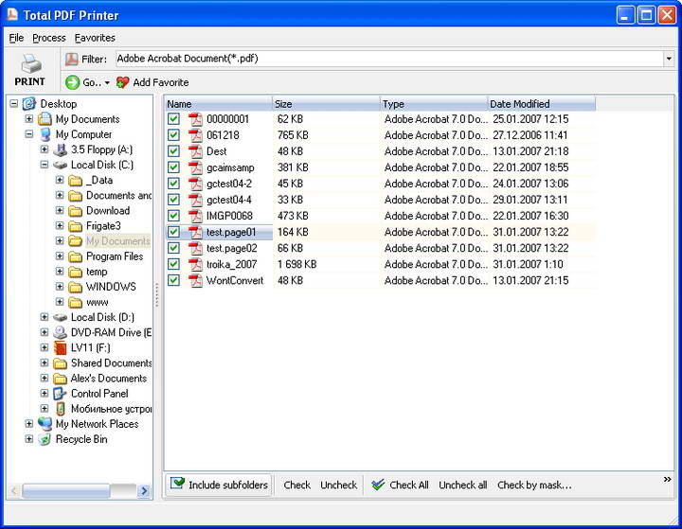Uncheck the 061218 file checkbox
The width and height of the screenshot is (682, 529).
pyautogui.click(x=173, y=135)
